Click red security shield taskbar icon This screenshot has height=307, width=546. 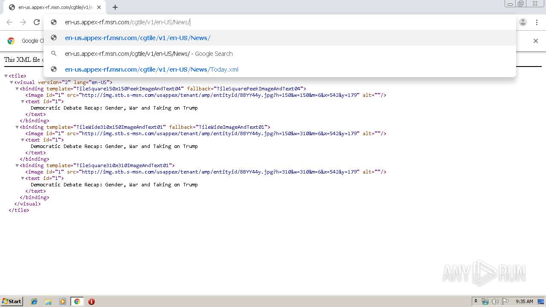[x=91, y=301]
